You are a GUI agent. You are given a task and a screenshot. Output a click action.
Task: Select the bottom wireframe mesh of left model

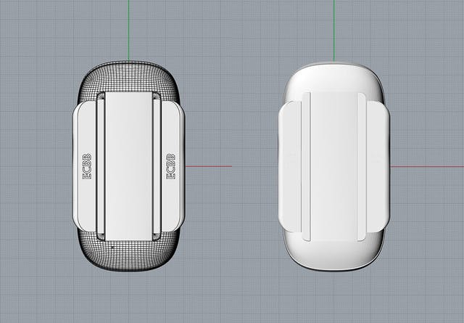coord(129,255)
